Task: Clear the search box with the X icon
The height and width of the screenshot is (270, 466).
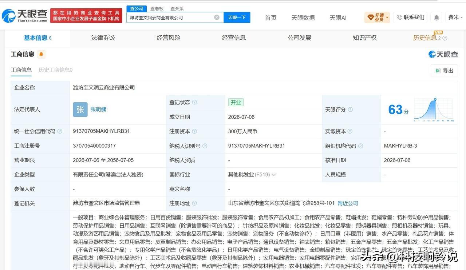Action: coord(217,17)
